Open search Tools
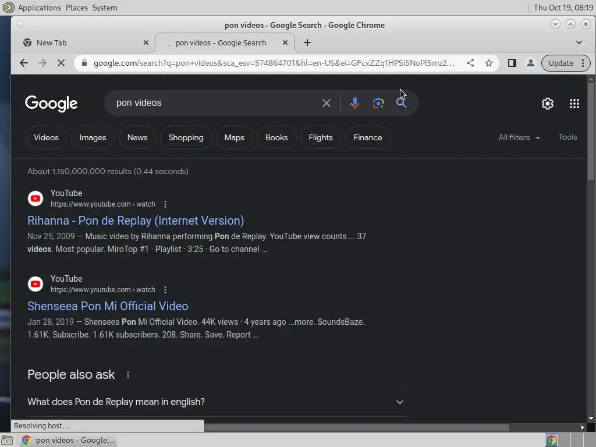The height and width of the screenshot is (447, 596). point(567,137)
